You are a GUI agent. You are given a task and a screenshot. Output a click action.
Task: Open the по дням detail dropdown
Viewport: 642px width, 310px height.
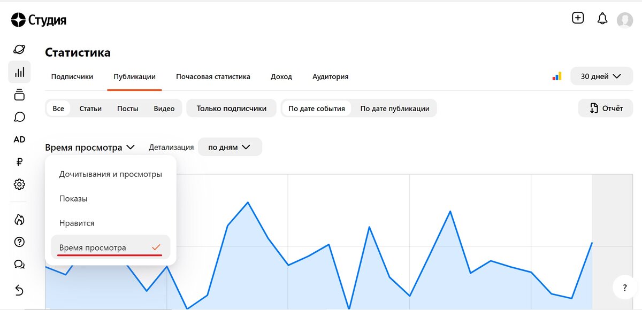[x=230, y=147]
